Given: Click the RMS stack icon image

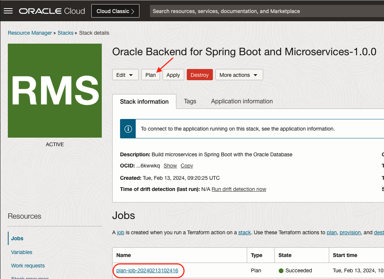Looking at the screenshot, I should click(55, 91).
